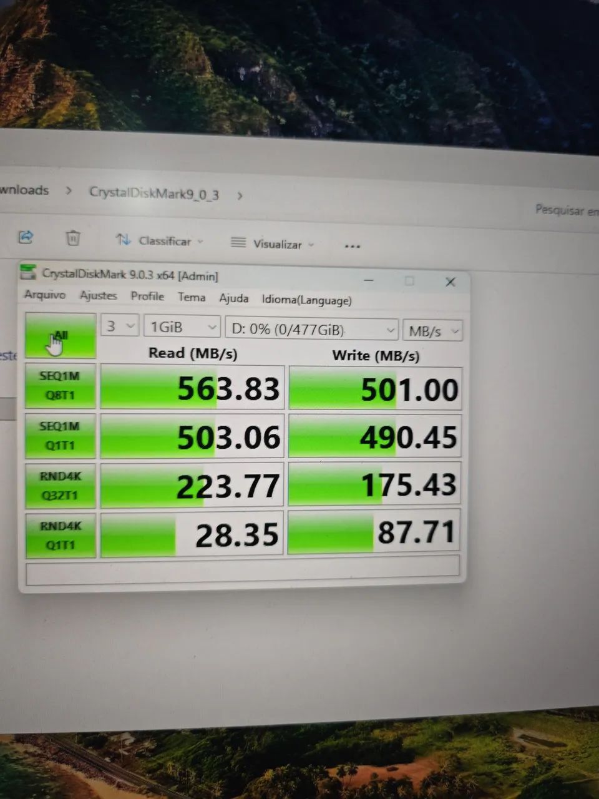Screen dimensions: 599x799
Task: Run the RND4K Q1T1 test
Action: coord(61,536)
